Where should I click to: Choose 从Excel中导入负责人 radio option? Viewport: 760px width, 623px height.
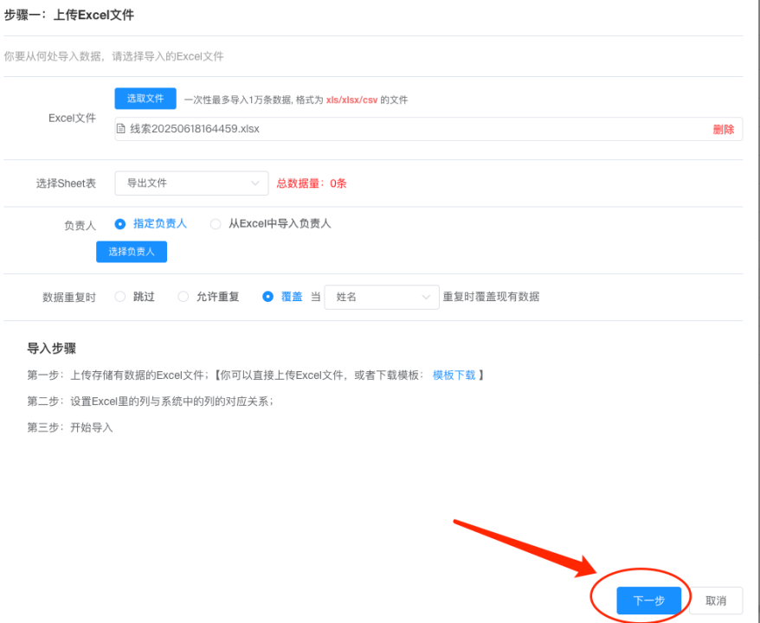(216, 223)
